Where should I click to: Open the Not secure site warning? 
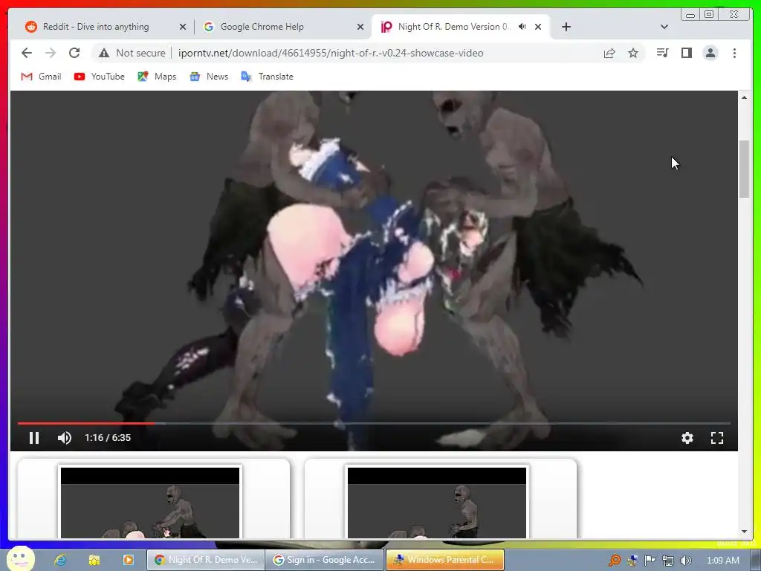(x=132, y=53)
